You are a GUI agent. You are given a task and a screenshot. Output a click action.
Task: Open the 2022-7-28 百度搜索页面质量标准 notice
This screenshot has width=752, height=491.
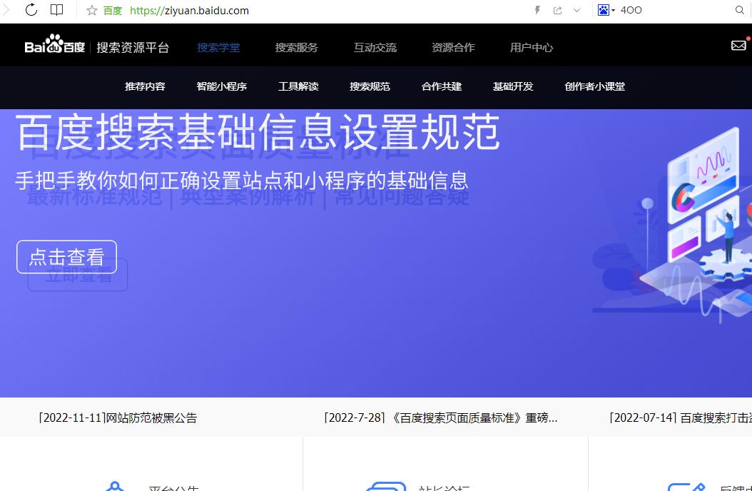click(440, 418)
